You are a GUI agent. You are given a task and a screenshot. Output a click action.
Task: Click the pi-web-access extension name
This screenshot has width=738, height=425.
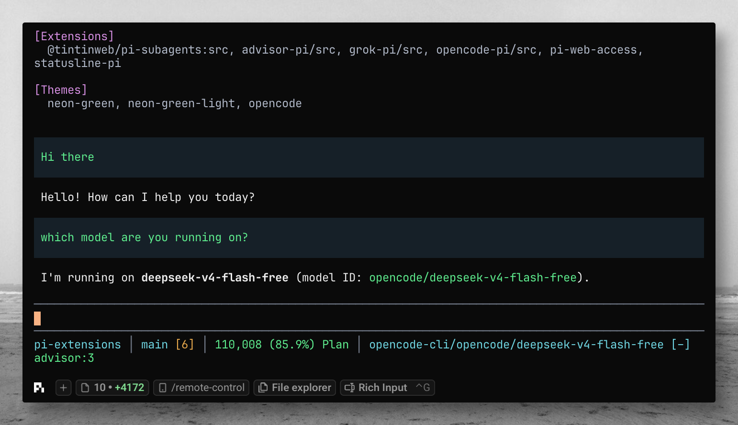tap(593, 50)
